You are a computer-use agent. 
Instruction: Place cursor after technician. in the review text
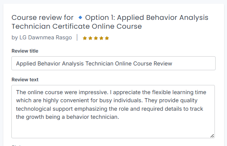pos(119,117)
